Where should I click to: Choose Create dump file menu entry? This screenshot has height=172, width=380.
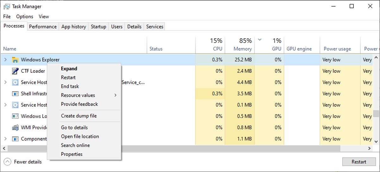79,116
